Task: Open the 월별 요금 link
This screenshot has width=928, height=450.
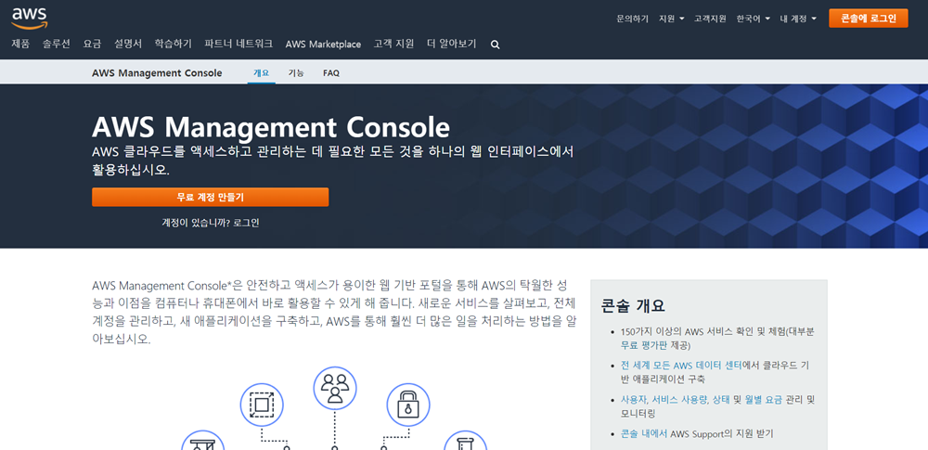Action: (764, 400)
